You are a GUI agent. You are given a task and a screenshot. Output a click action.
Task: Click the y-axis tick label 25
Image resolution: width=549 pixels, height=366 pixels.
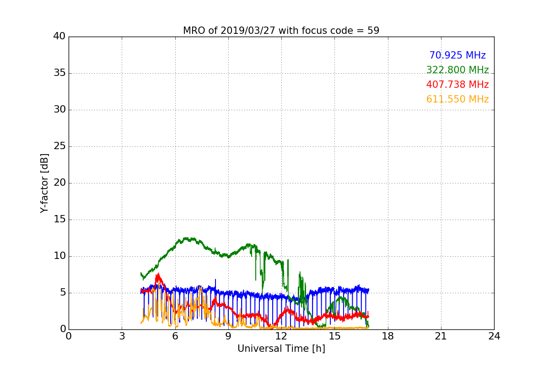59,146
